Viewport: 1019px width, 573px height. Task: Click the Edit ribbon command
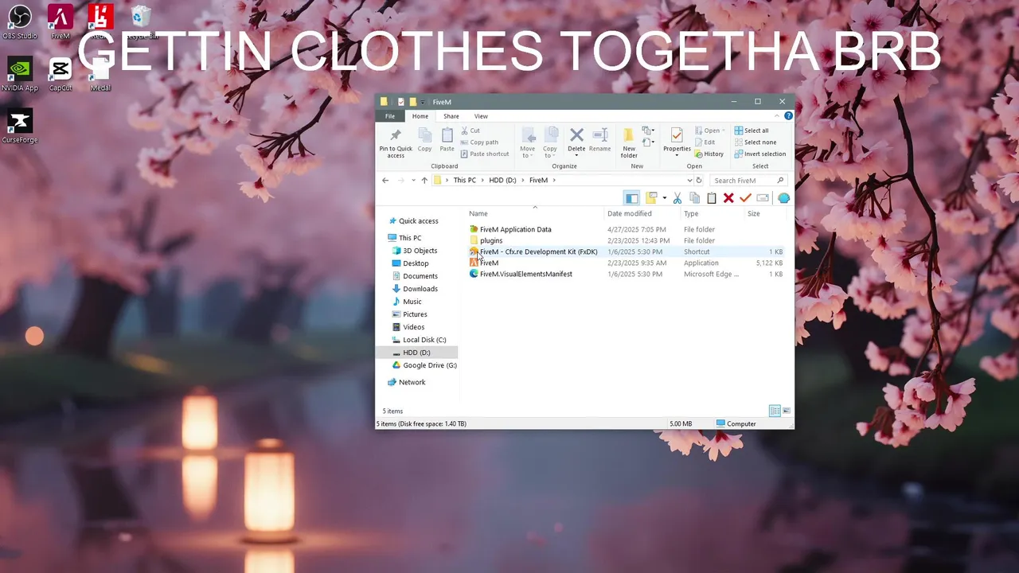[705, 142]
